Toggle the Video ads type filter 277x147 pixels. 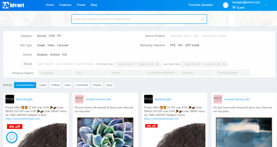(51, 45)
